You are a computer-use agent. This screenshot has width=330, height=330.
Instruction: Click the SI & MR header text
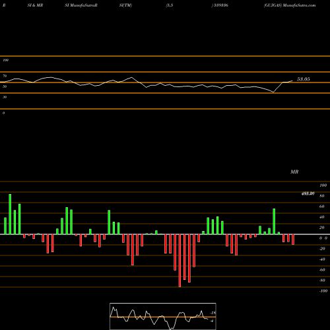pyautogui.click(x=35, y=5)
